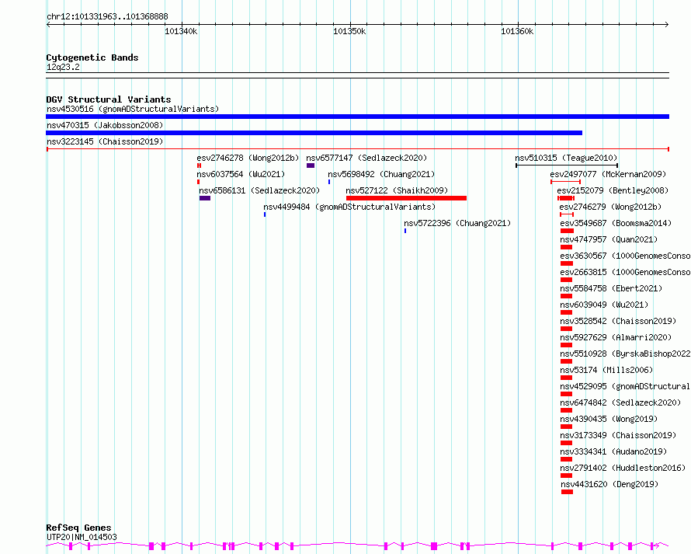Click the black nsv510315 variant span

click(x=567, y=166)
